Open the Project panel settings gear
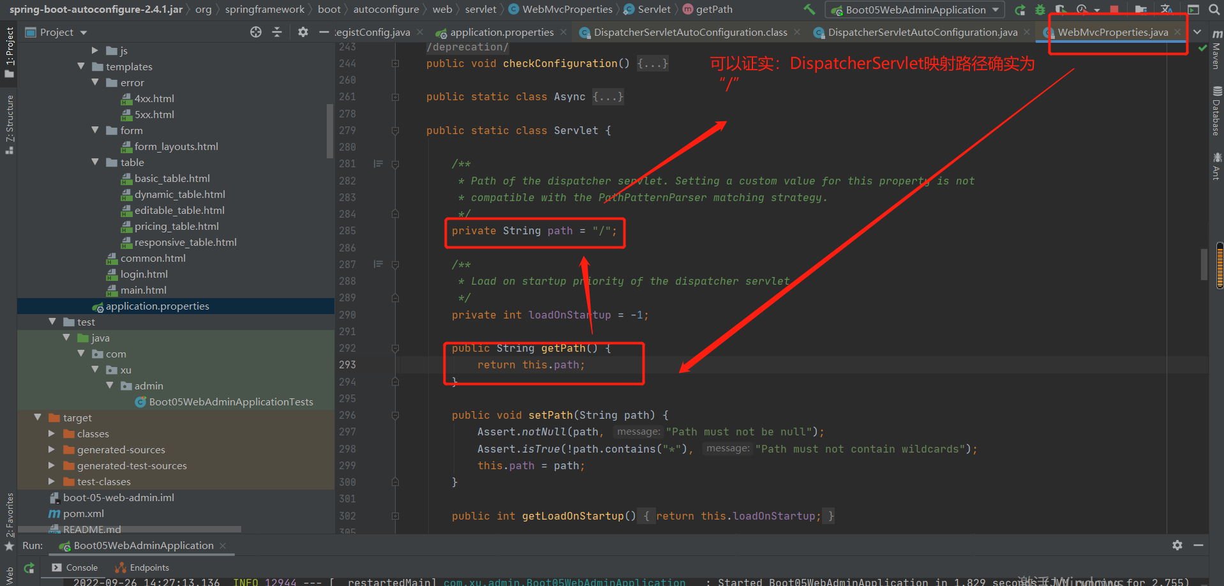 [x=303, y=32]
